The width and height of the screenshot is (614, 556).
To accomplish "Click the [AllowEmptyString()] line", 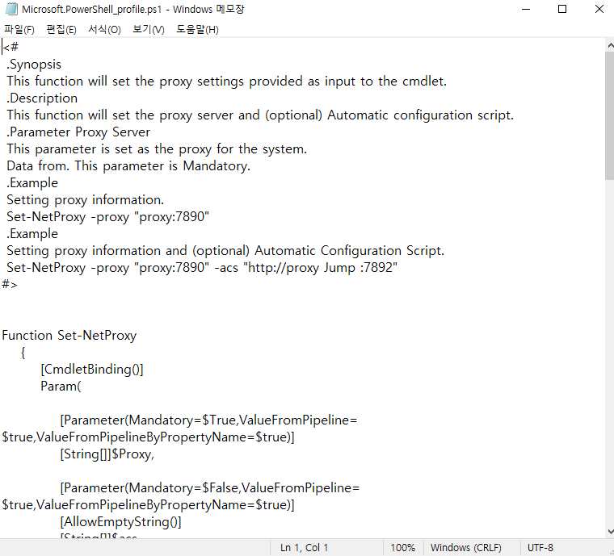I will [x=120, y=521].
